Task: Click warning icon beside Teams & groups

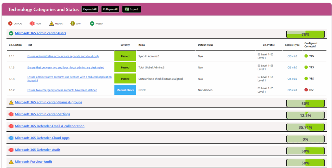Action: [11, 102]
